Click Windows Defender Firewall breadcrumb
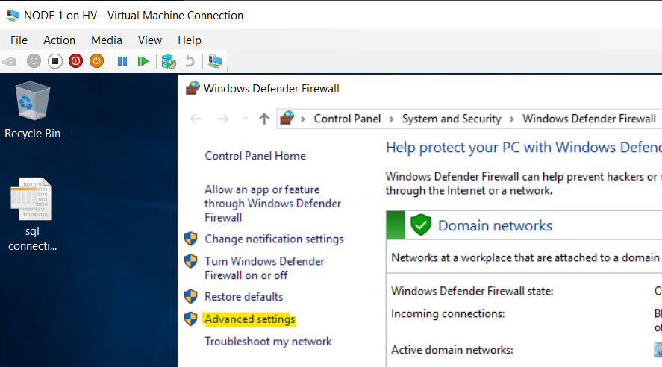 click(589, 119)
